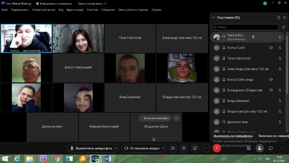Open microphone options dropdown arrow
289x163 pixels.
(x=116, y=148)
